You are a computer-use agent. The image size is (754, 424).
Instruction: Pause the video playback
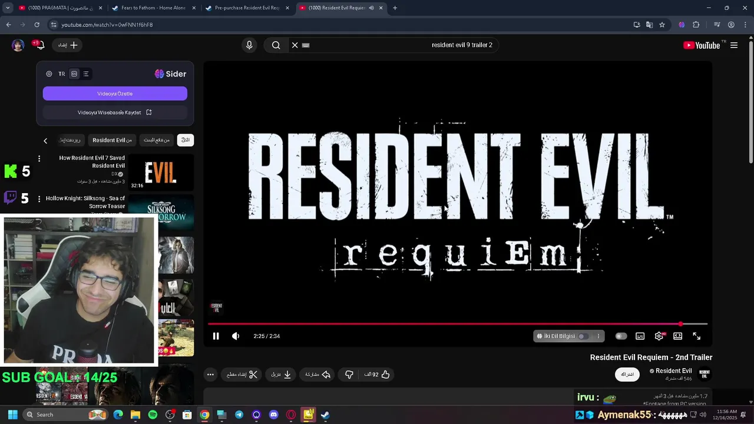pyautogui.click(x=216, y=336)
